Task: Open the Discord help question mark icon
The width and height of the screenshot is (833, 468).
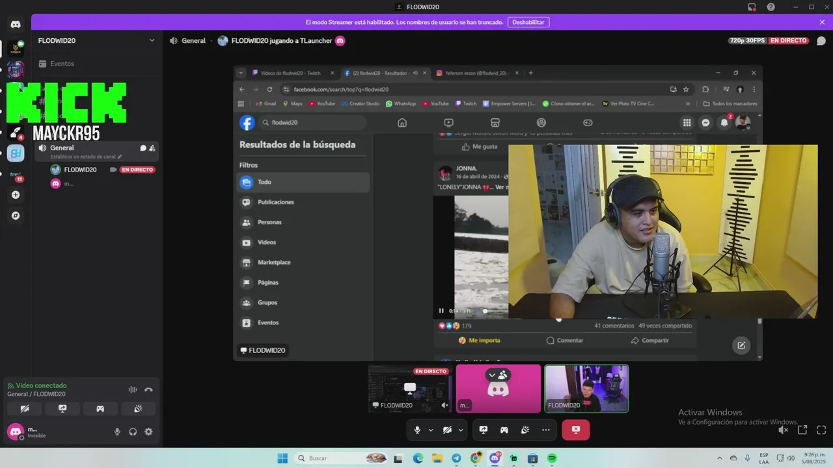Action: click(771, 7)
